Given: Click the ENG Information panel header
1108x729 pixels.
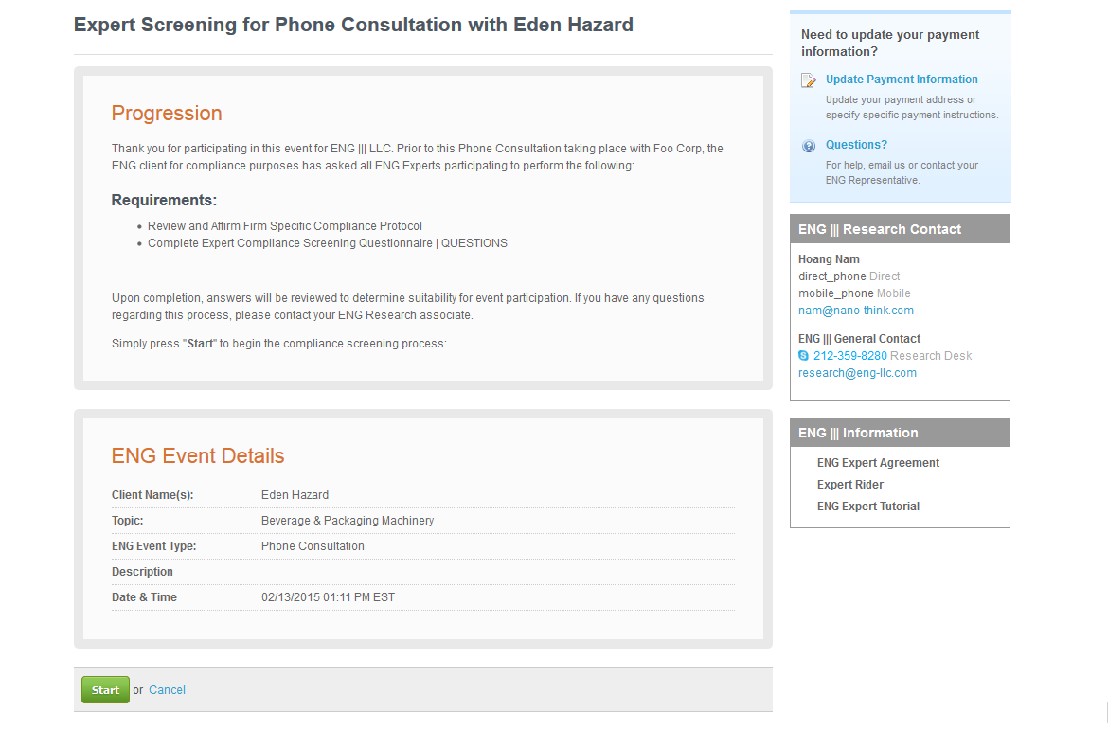Looking at the screenshot, I should [x=900, y=433].
